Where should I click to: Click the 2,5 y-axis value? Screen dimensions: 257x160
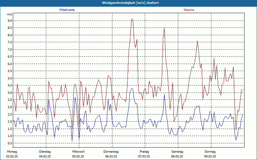coord(10,114)
